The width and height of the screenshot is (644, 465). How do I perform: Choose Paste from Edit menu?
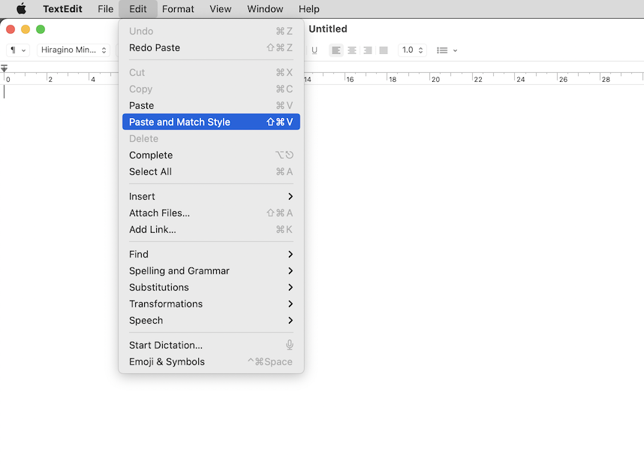[211, 106]
